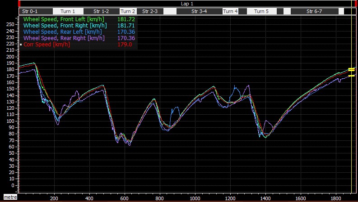This screenshot has height=202, width=358.
Task: Click the red lap end marker
Action: 356,4
